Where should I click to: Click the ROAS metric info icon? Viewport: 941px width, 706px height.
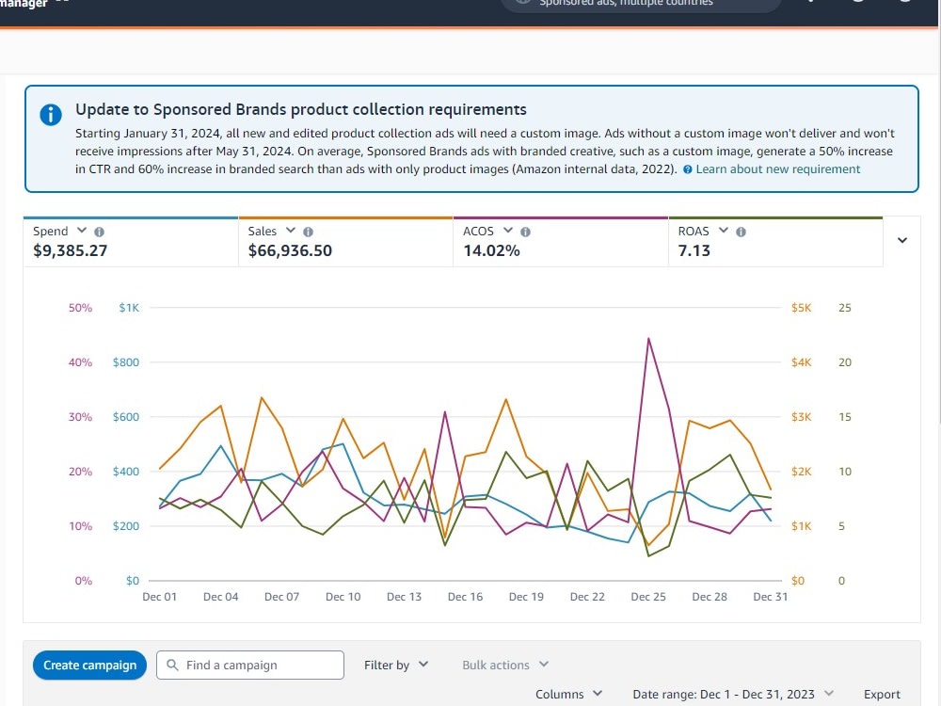click(x=741, y=232)
